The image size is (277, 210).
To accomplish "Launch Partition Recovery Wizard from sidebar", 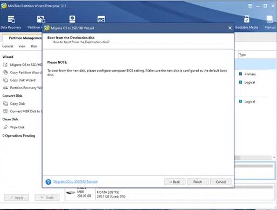I will (x=26, y=88).
